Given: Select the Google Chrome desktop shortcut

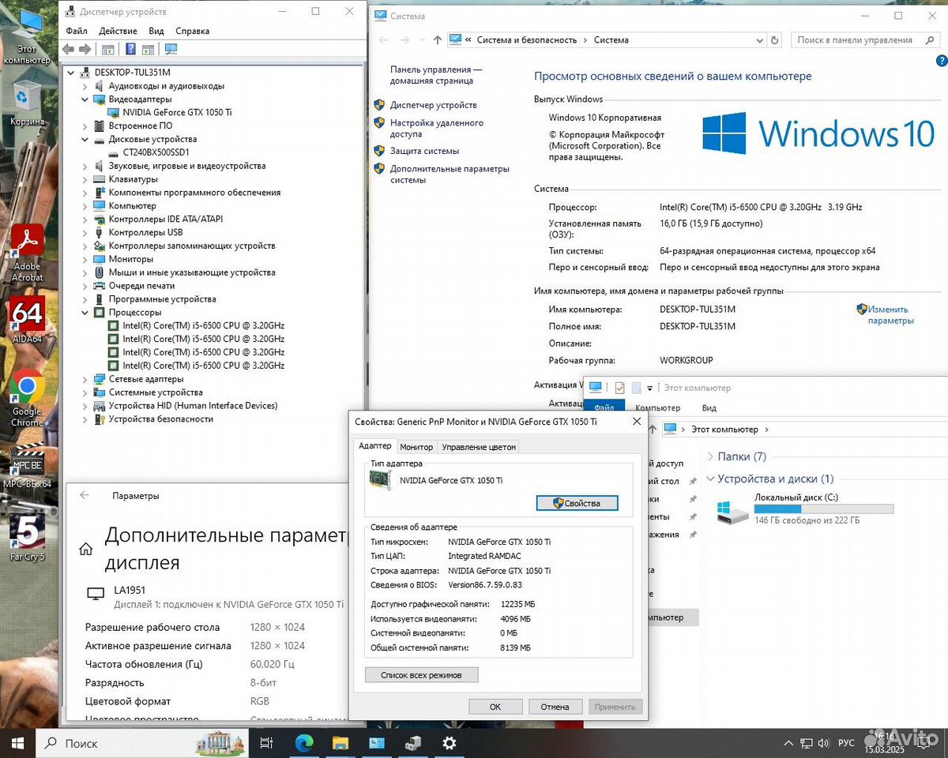Looking at the screenshot, I should coord(27,399).
